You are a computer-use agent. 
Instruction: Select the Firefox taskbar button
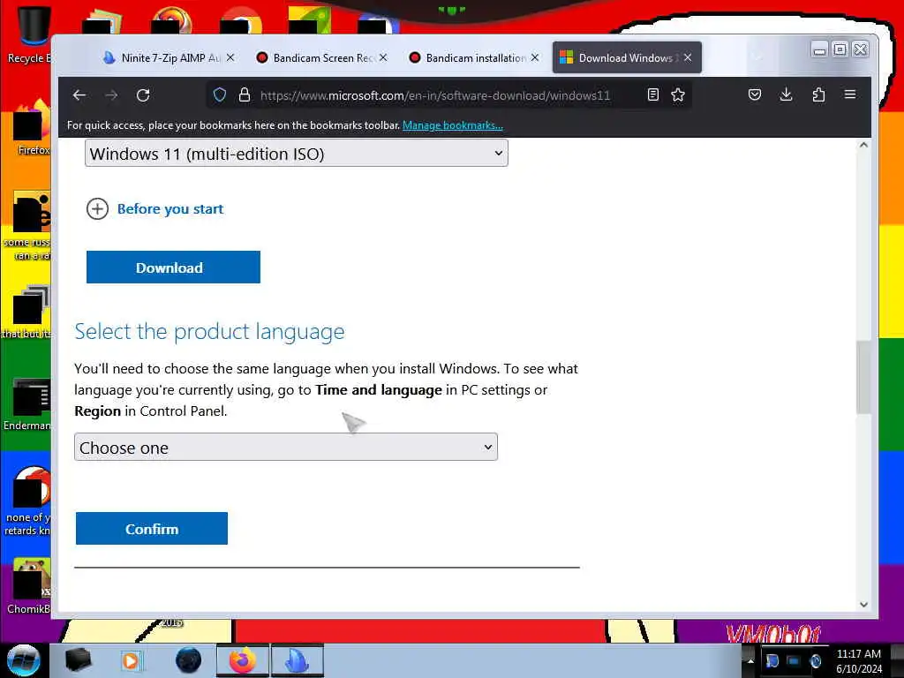click(x=243, y=660)
